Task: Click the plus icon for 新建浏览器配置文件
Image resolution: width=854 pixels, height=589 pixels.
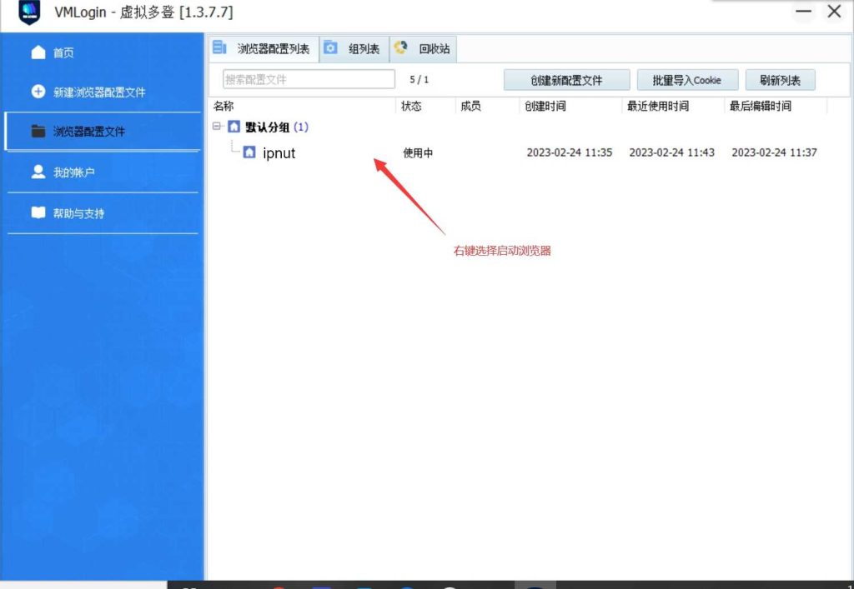Action: coord(38,92)
